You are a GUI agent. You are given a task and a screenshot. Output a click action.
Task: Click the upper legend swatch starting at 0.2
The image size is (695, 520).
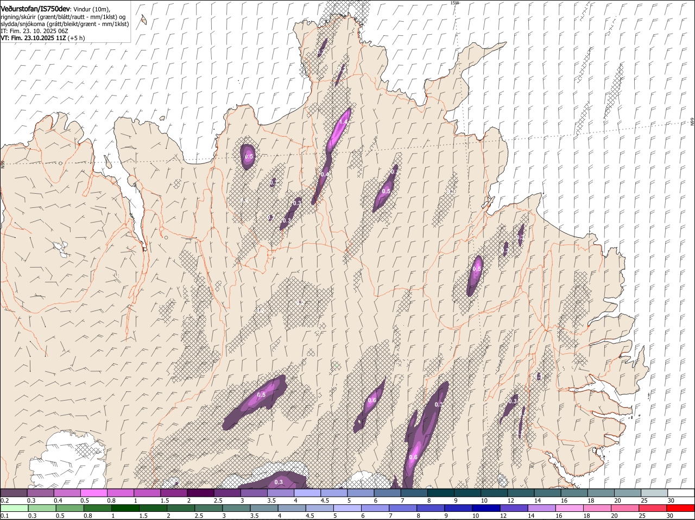pyautogui.click(x=14, y=492)
